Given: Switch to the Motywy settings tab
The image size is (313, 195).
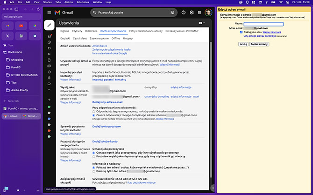Looking at the screenshot, I should 128,39.
